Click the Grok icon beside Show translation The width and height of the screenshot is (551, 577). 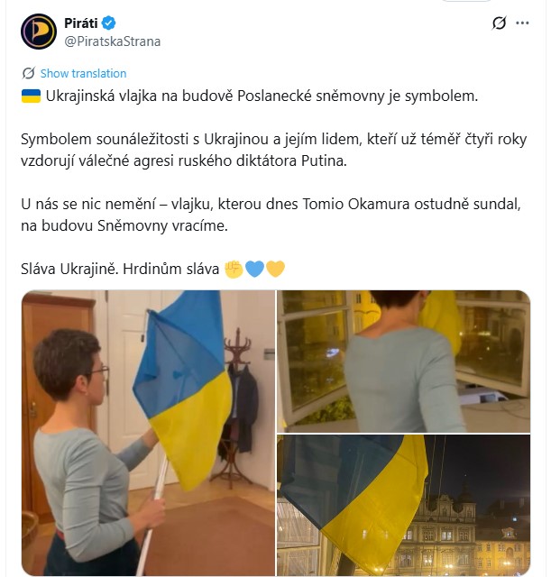28,73
